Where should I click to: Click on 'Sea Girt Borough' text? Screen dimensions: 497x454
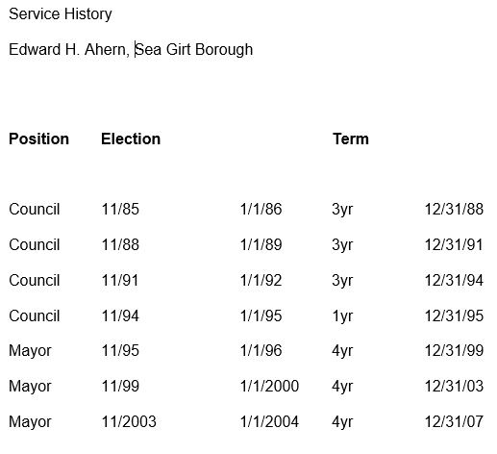194,50
